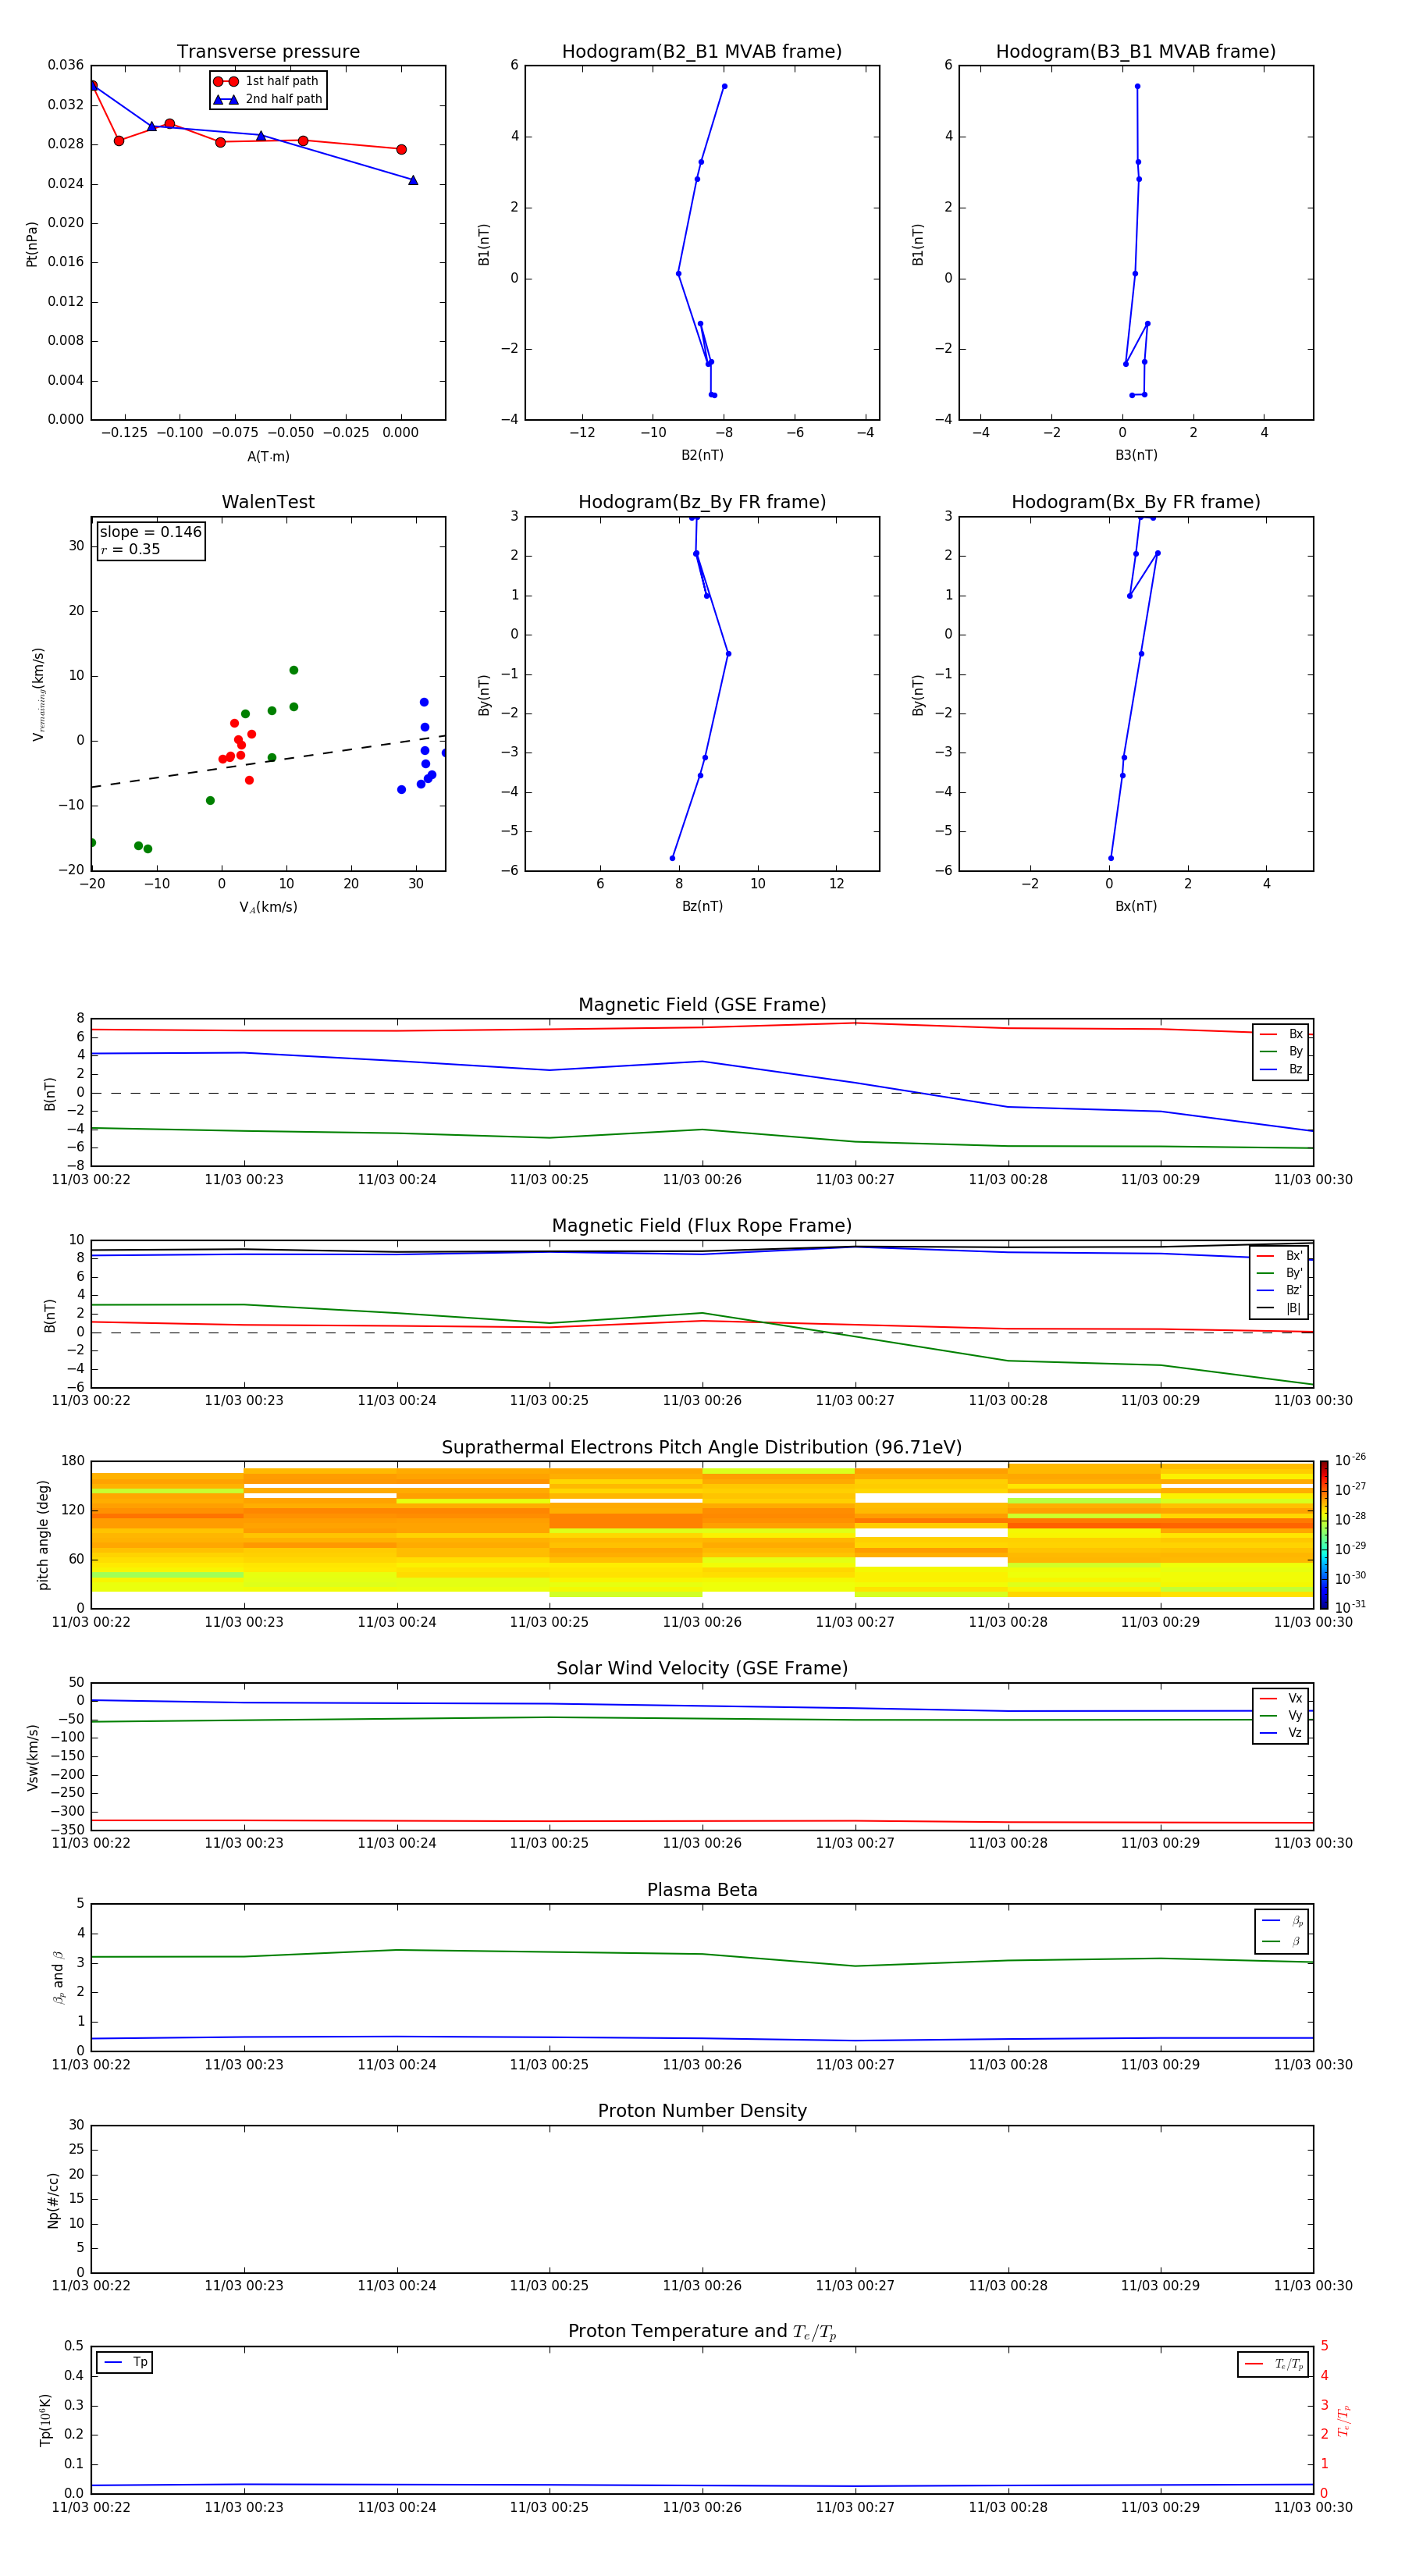Click the pitch angle colorbar

click(1324, 1535)
